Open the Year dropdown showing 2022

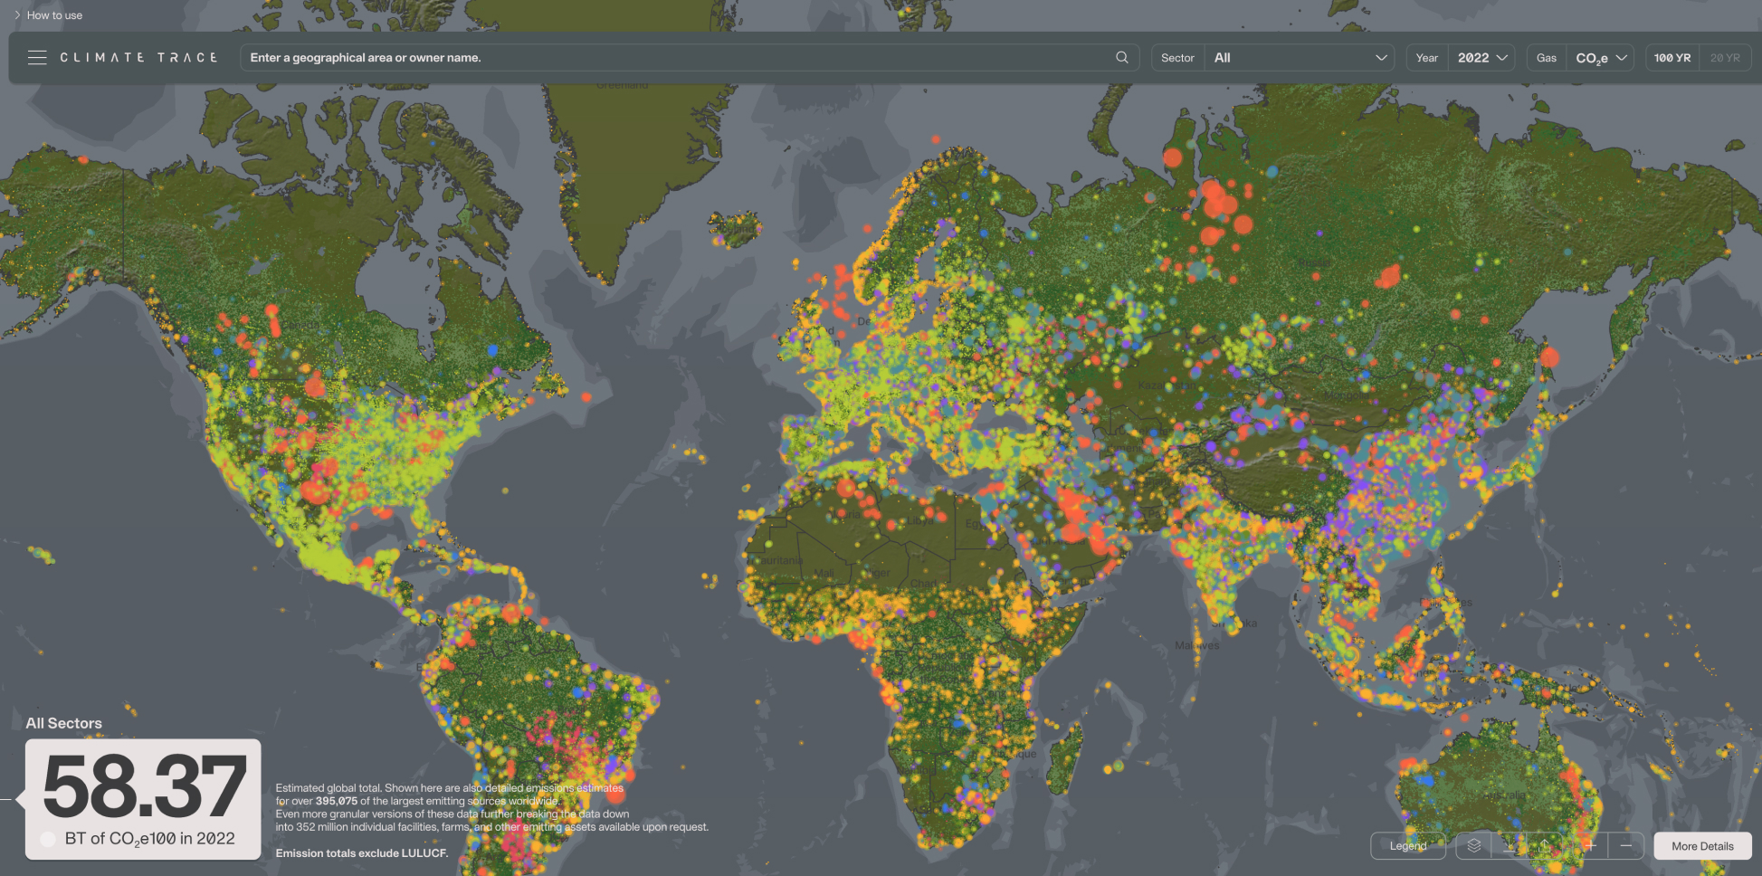[x=1481, y=57]
